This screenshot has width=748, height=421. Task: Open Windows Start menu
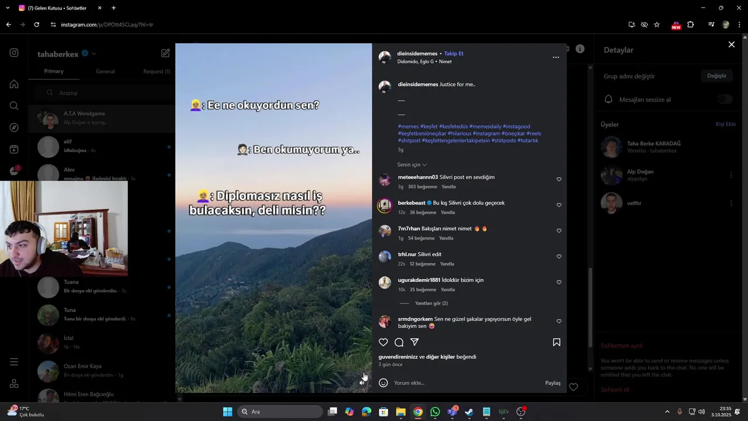point(227,412)
